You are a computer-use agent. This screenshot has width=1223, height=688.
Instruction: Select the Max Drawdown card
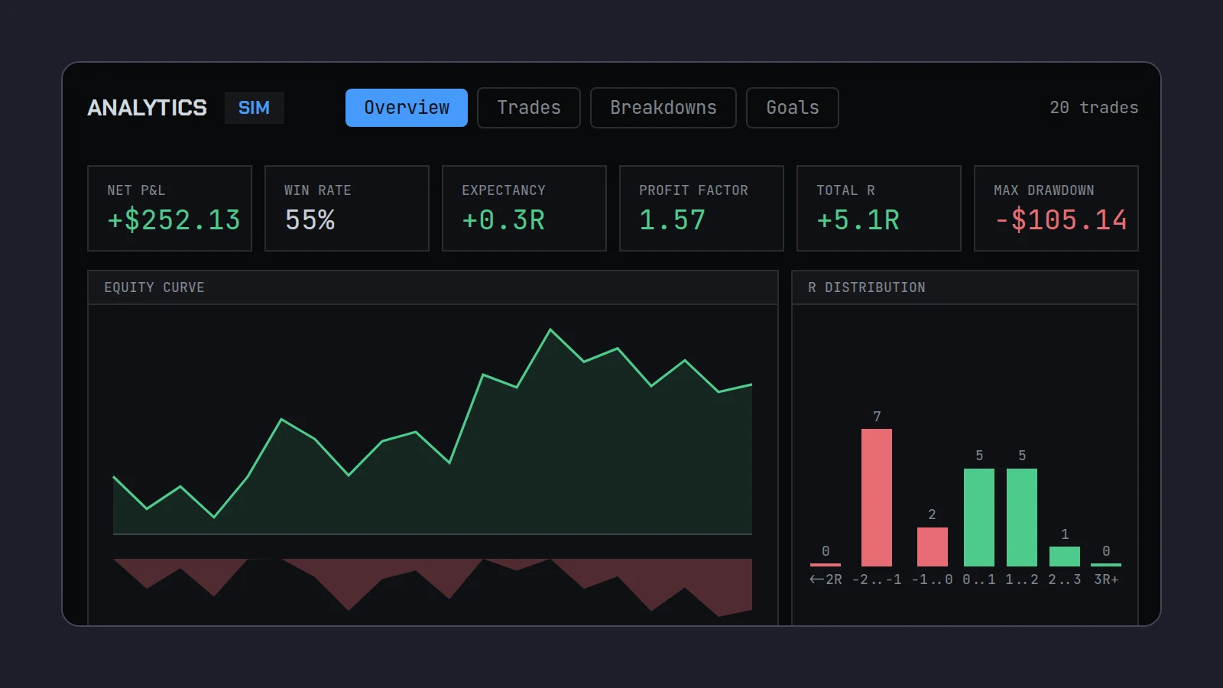click(x=1056, y=209)
